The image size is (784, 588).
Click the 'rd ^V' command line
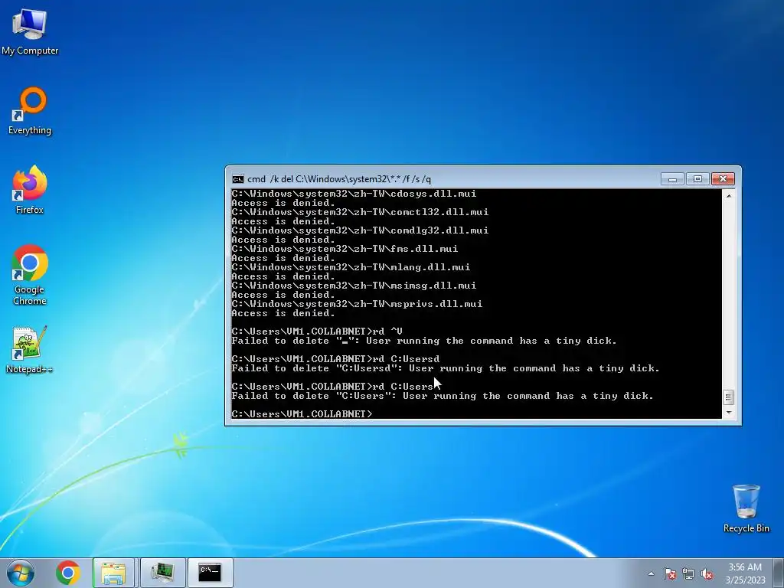[x=317, y=332]
